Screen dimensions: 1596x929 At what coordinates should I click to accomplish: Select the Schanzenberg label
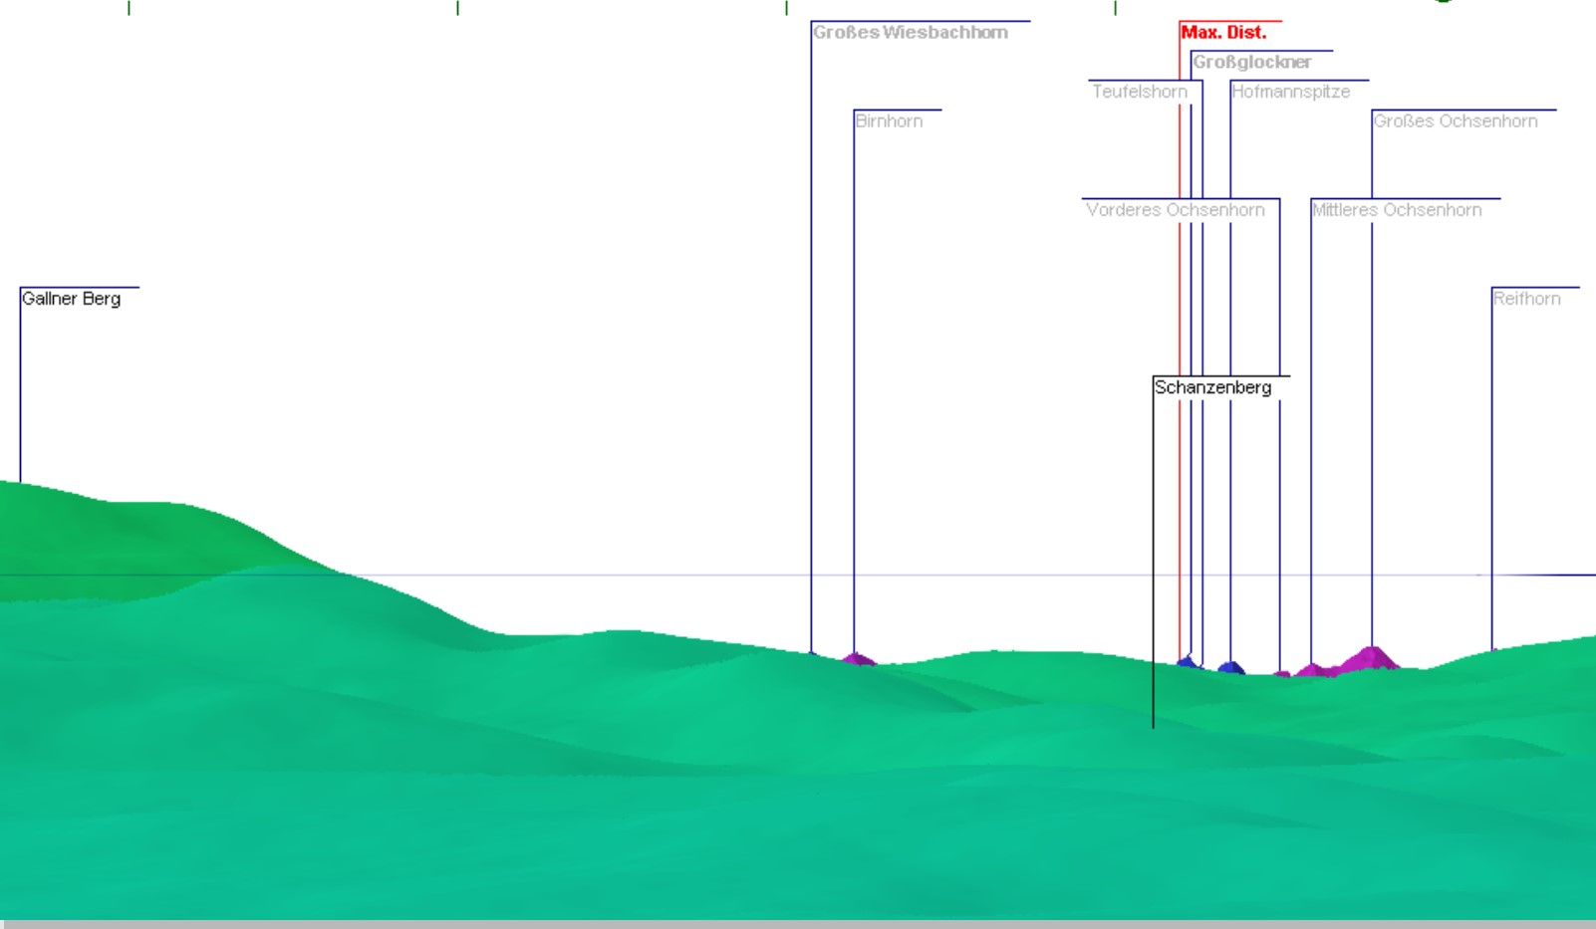1212,387
